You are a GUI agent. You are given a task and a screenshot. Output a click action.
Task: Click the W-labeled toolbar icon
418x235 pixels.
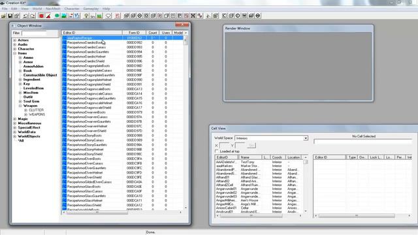pos(244,16)
